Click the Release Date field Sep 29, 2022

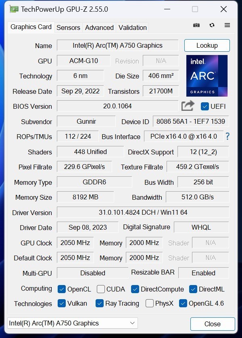click(80, 91)
